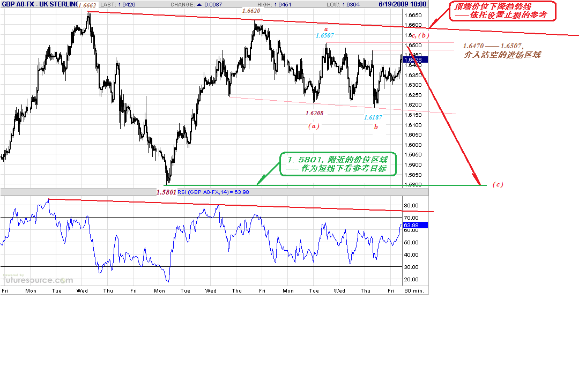
Task: Select the 1.6620 peak price label
Action: pyautogui.click(x=251, y=11)
